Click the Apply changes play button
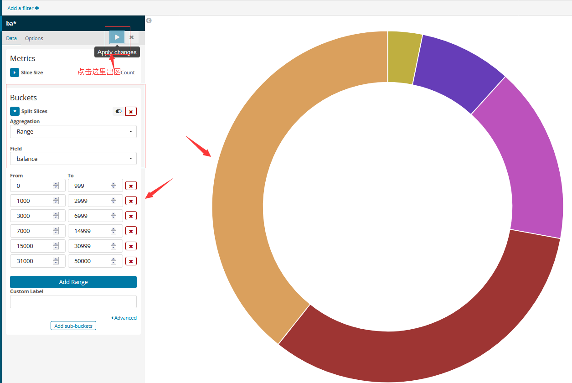The image size is (572, 383). coord(117,37)
